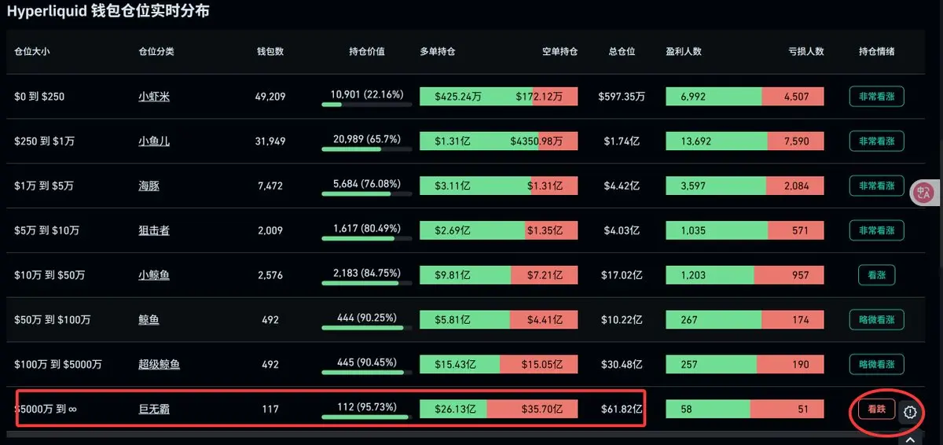
Task: Open the 超级鲸鱼 category link
Action: pyautogui.click(x=159, y=365)
